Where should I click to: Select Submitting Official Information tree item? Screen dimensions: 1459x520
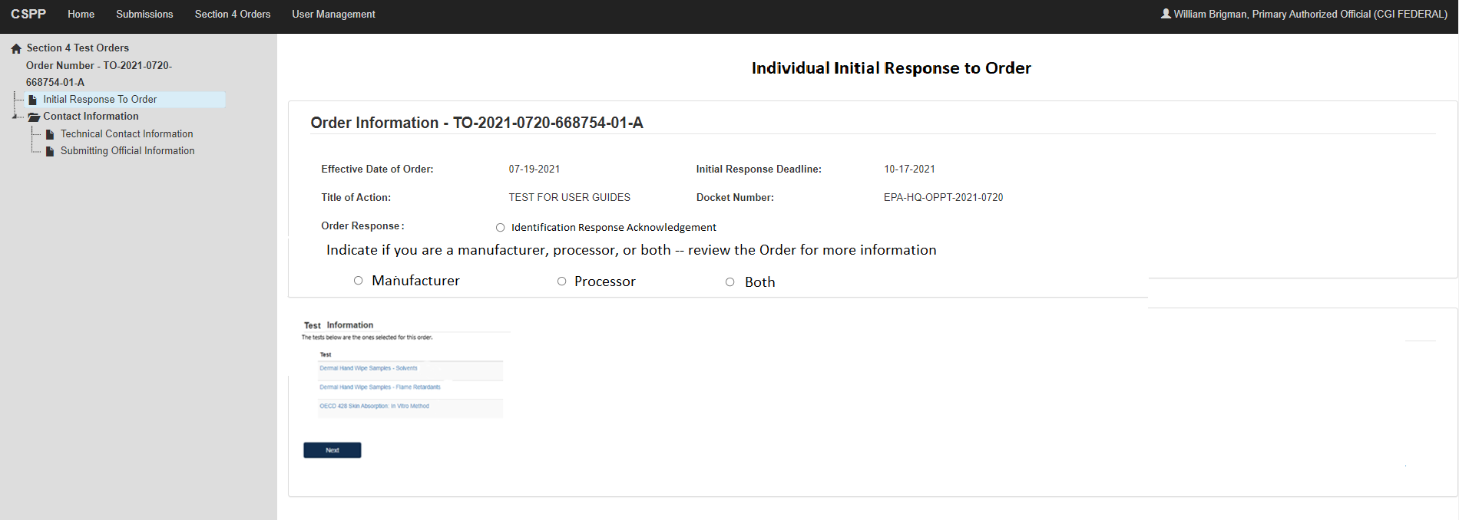(x=127, y=151)
